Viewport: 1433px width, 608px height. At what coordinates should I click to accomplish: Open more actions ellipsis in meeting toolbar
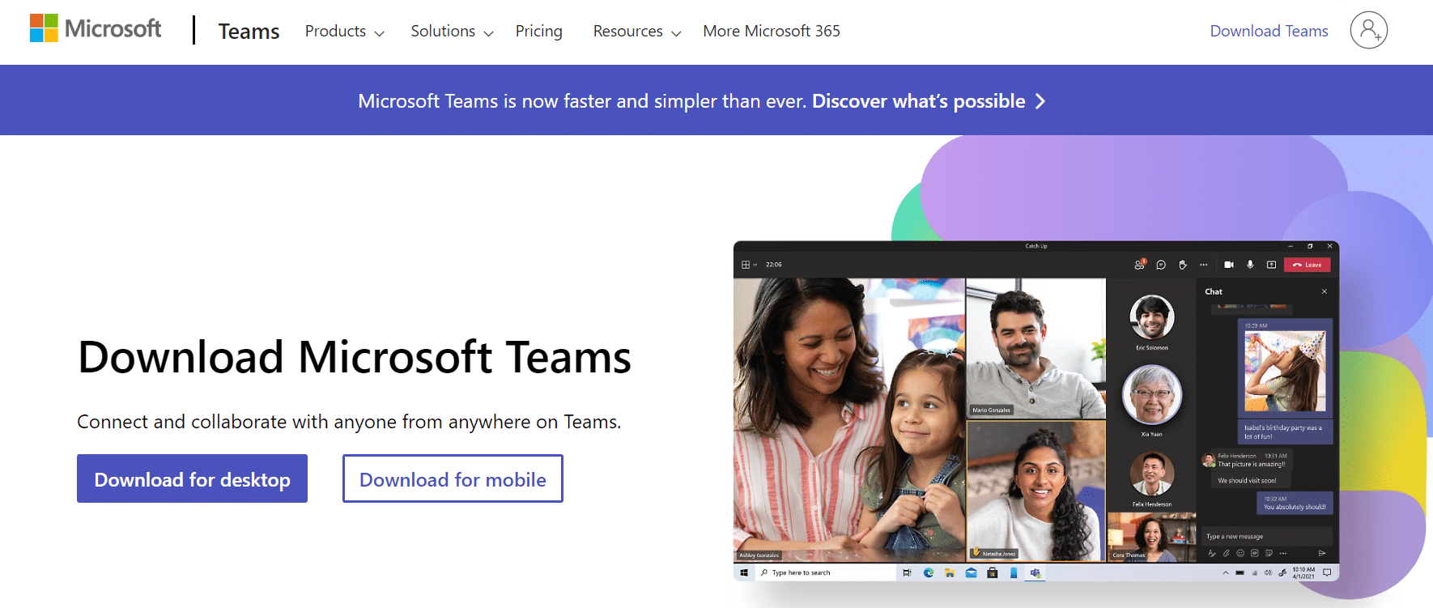[1204, 265]
